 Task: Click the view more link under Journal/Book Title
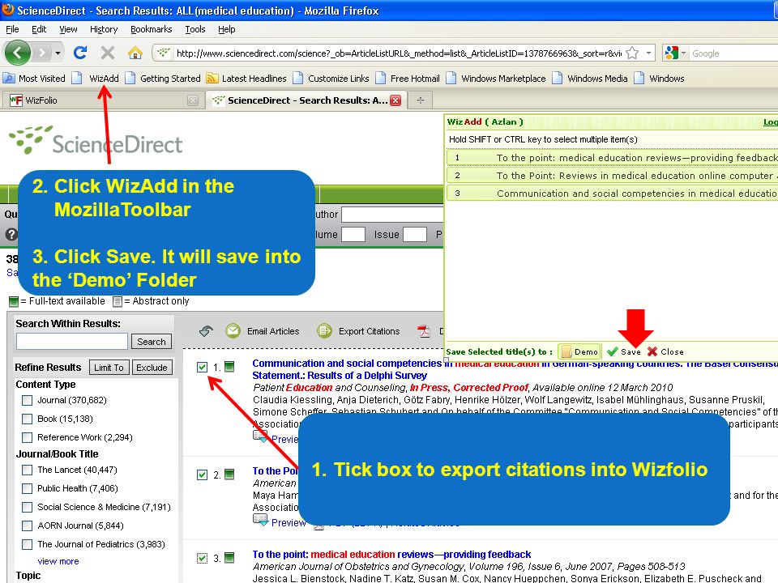click(58, 561)
